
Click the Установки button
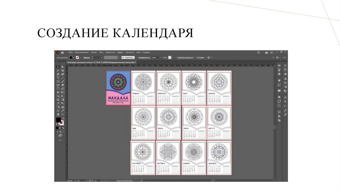(200, 58)
